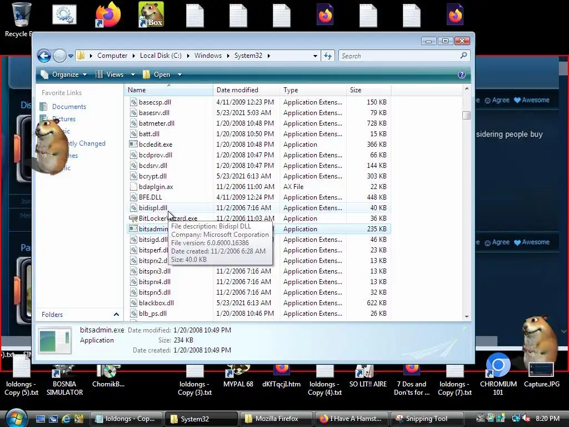Select Local Disk (C:) in the breadcrumb
The width and height of the screenshot is (569, 427).
click(161, 56)
